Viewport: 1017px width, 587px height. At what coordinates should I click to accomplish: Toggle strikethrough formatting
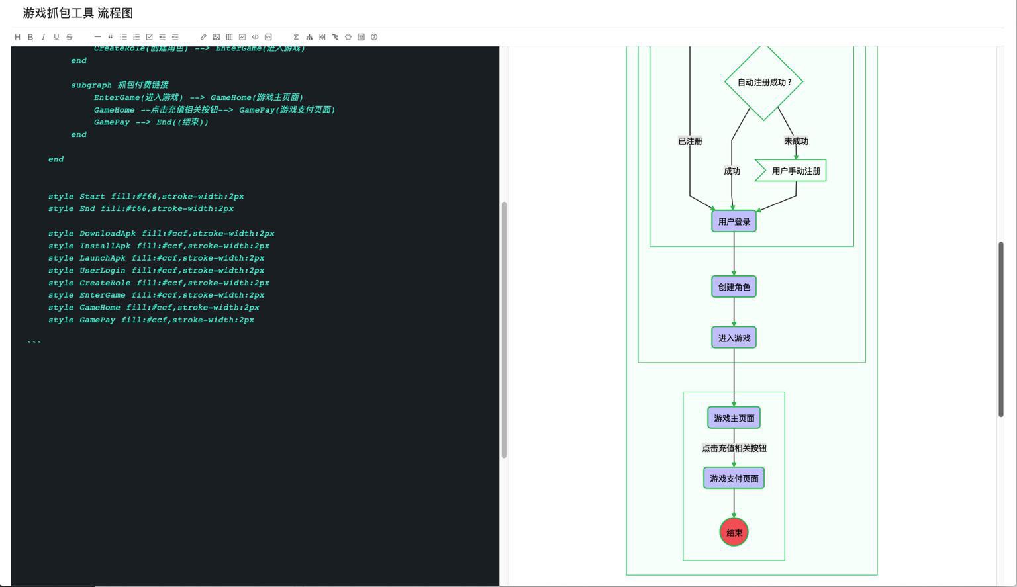coord(69,37)
